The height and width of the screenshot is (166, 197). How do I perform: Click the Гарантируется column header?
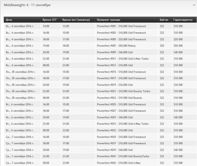[183, 20]
